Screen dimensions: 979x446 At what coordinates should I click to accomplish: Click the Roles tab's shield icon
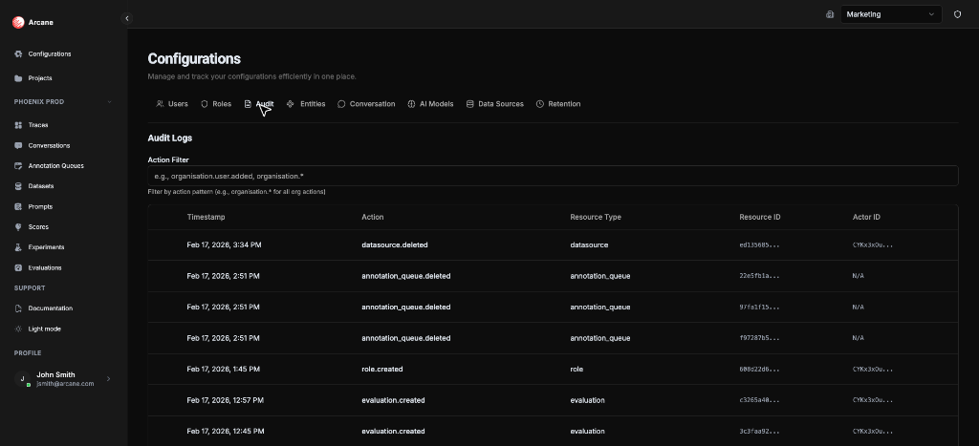(x=205, y=104)
